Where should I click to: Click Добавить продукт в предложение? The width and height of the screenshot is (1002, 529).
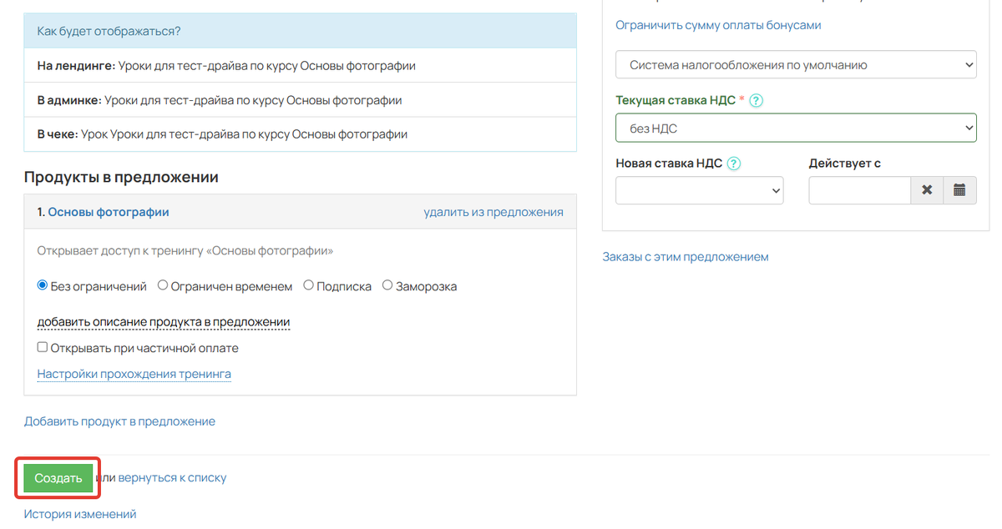click(120, 421)
